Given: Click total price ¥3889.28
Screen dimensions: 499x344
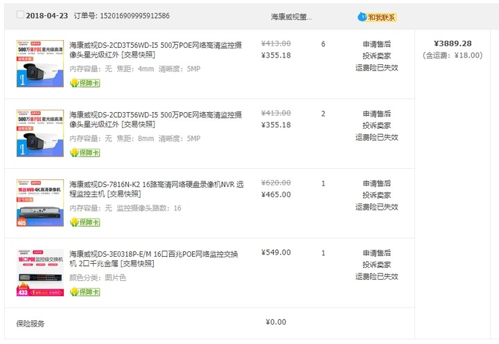Looking at the screenshot, I should [453, 44].
